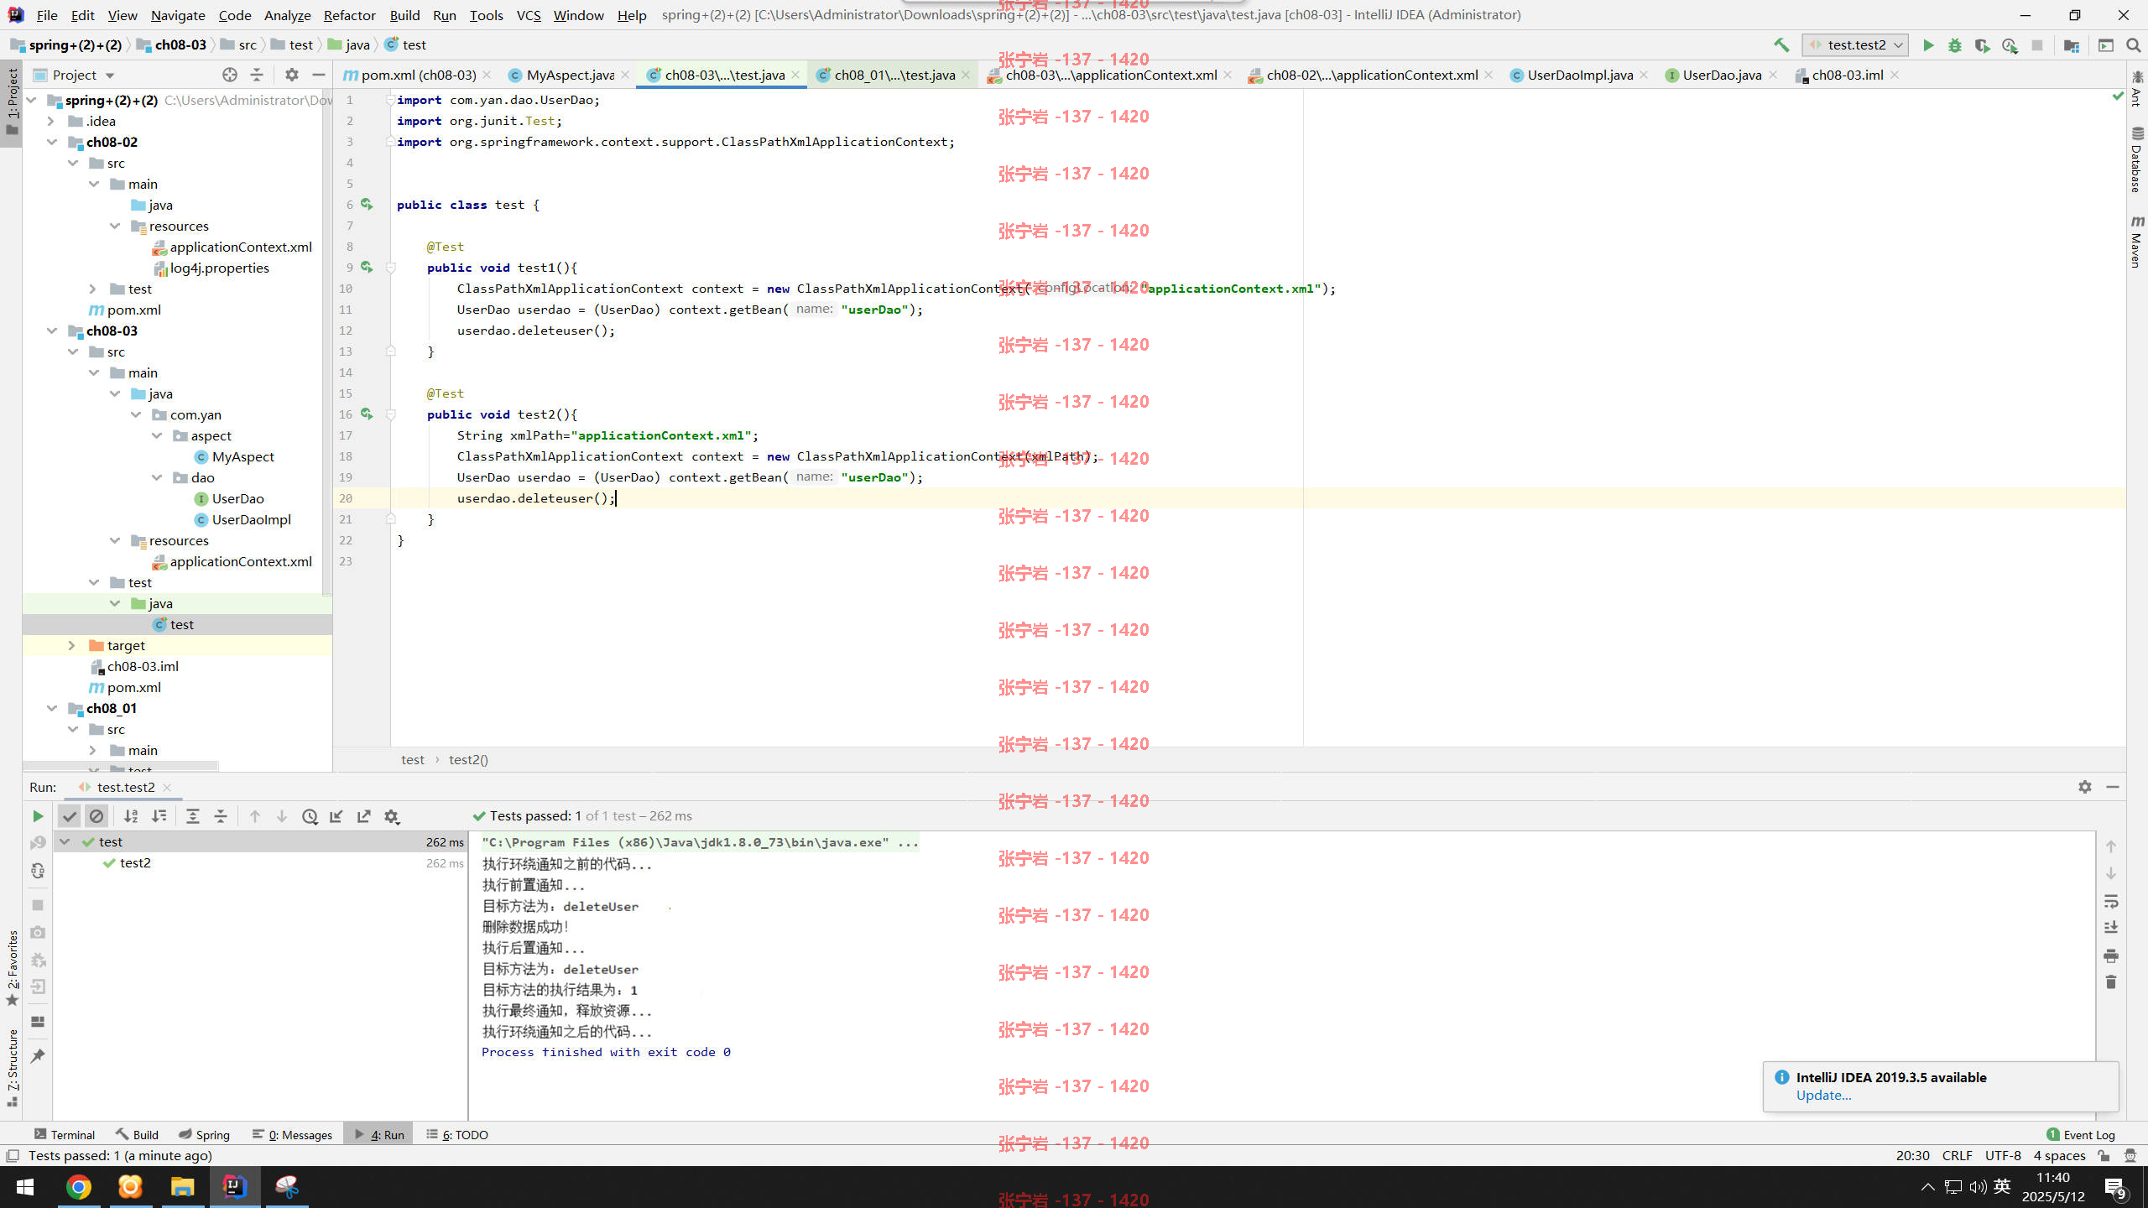
Task: Expand target folder in project tree
Action: 72,645
